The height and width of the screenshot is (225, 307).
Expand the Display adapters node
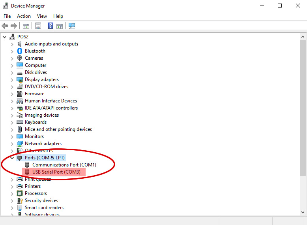tap(12, 79)
